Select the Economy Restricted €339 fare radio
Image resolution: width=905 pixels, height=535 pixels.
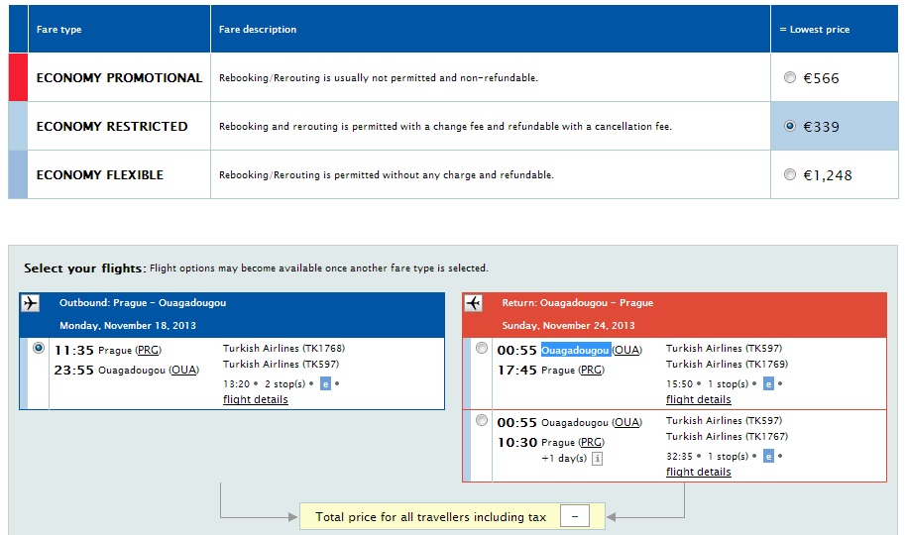point(790,126)
